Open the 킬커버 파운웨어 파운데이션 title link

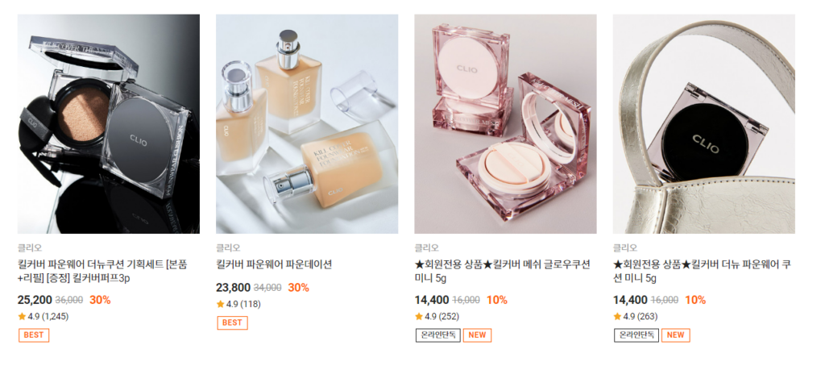(x=274, y=265)
